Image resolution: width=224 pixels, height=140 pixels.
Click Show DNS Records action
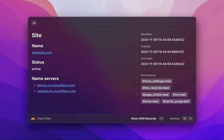(143, 119)
